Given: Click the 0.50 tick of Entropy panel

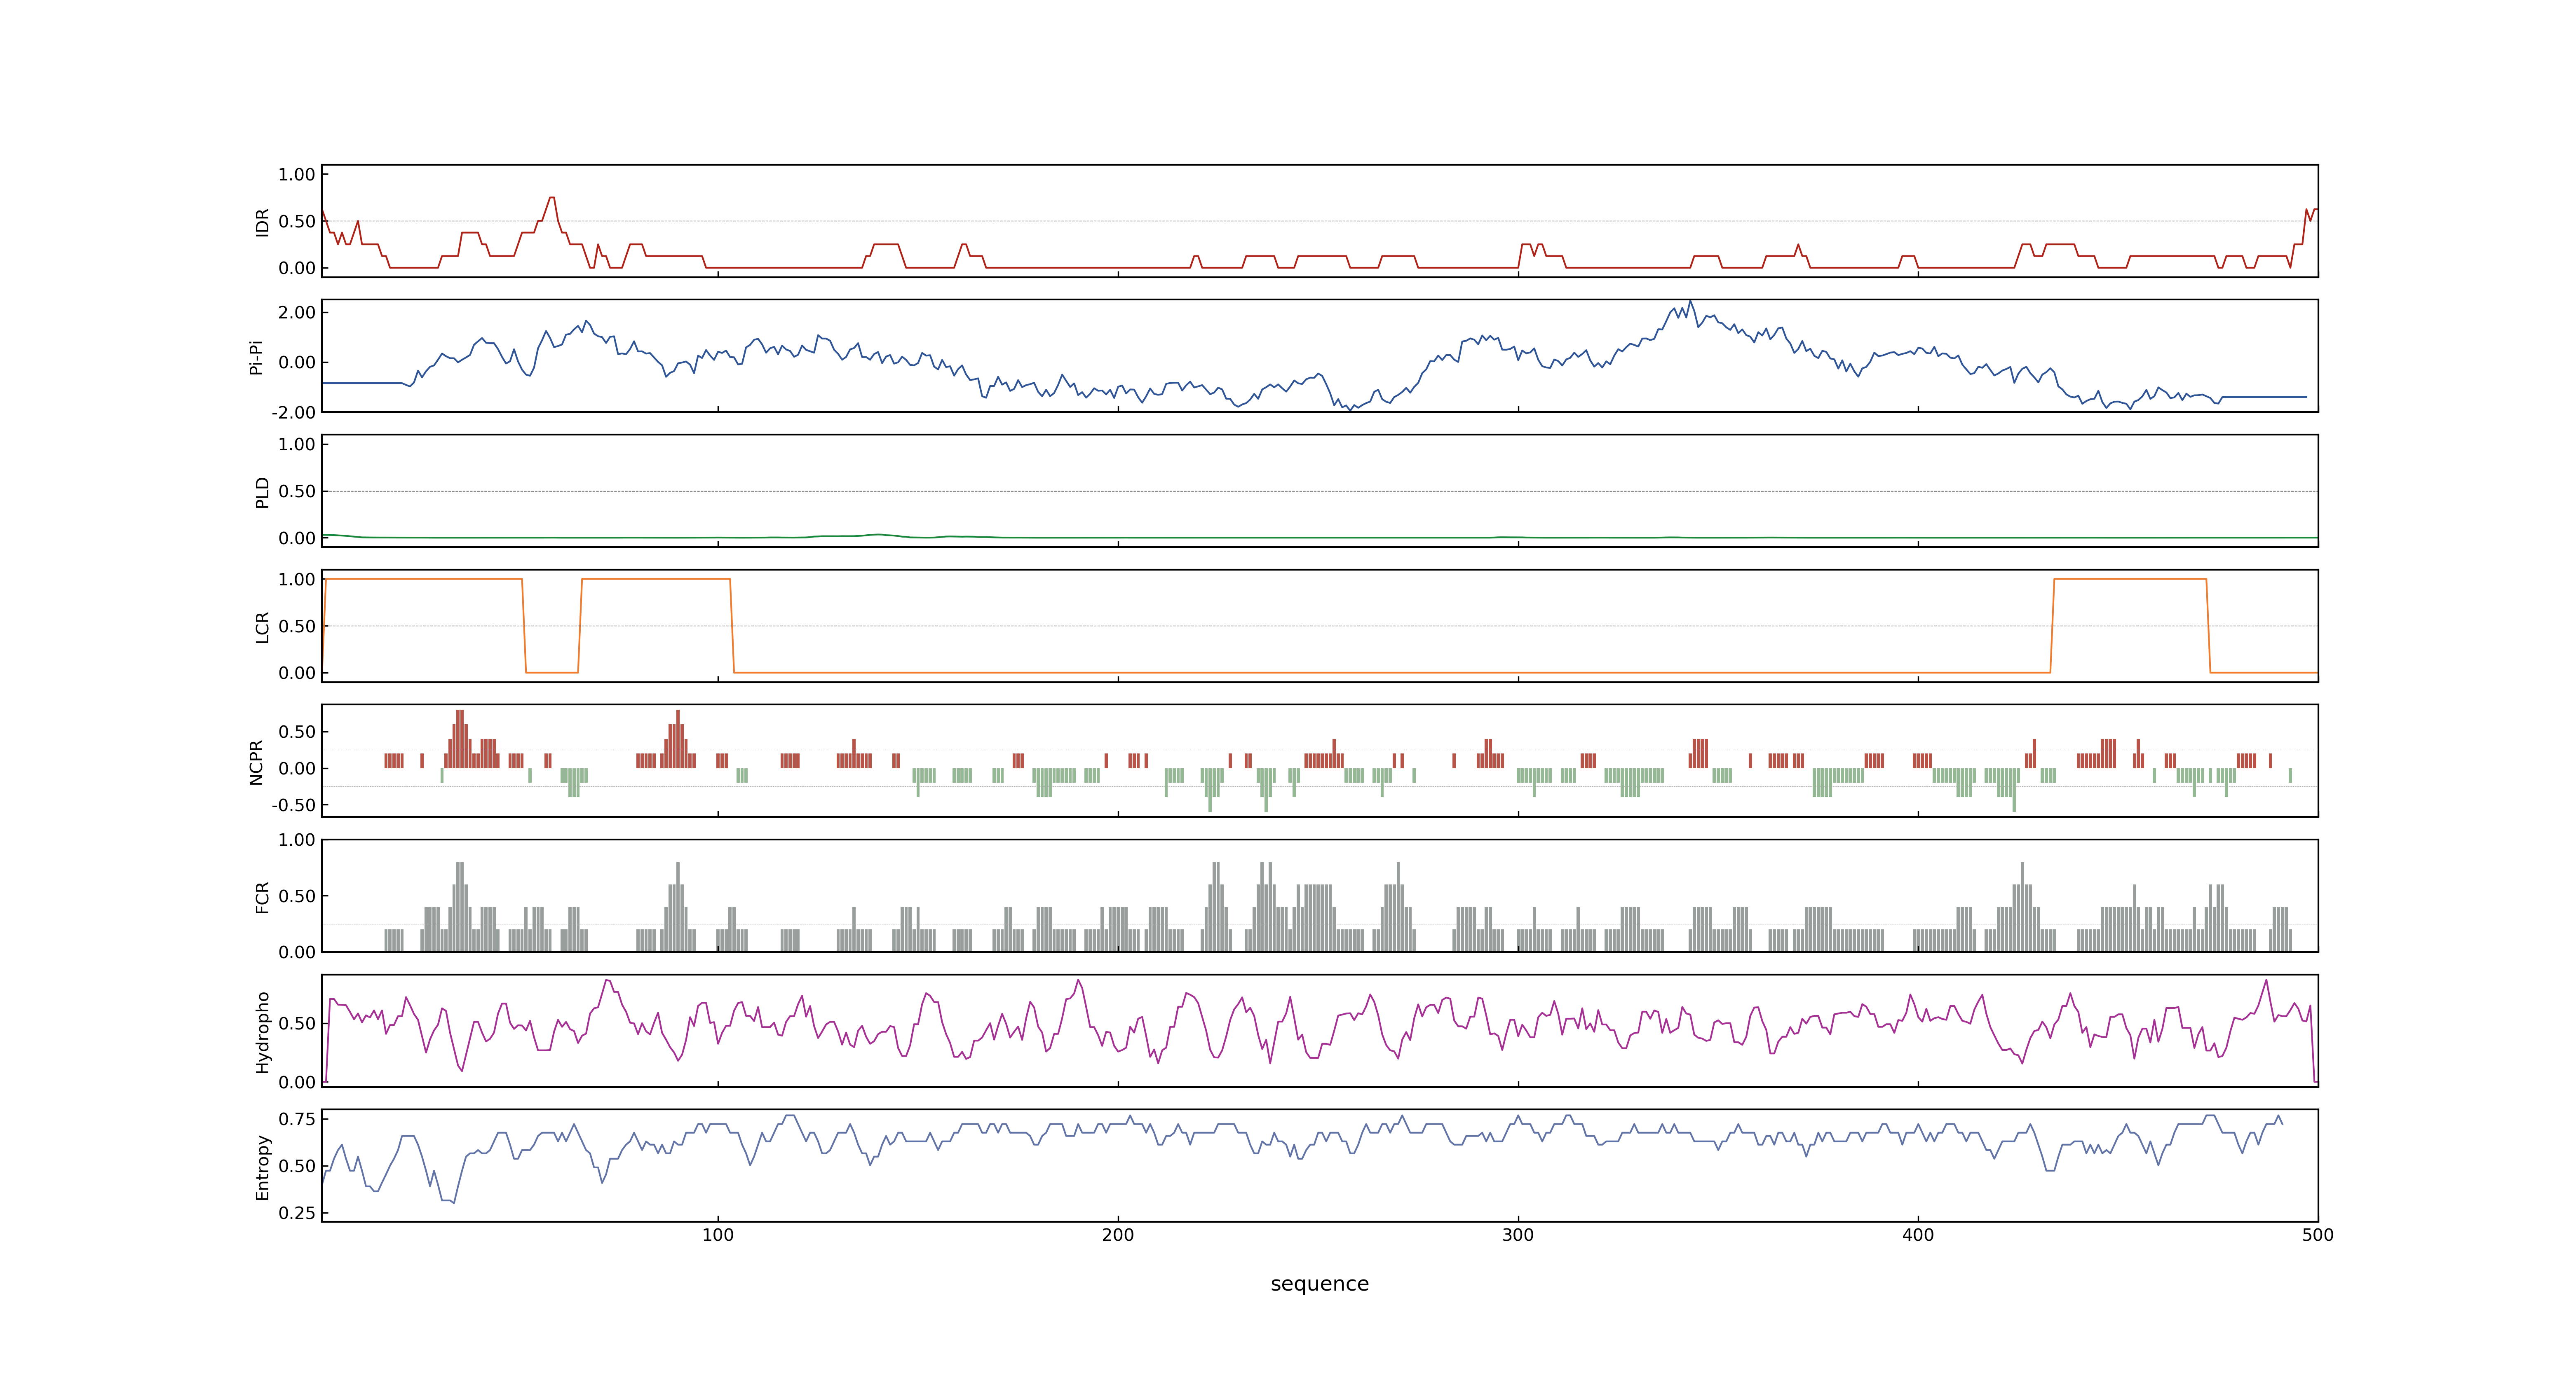Looking at the screenshot, I should [297, 1166].
